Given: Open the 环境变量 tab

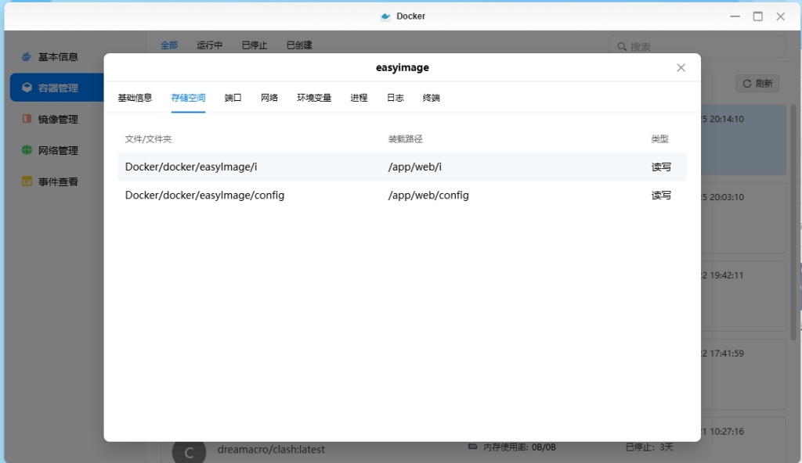Looking at the screenshot, I should click(x=314, y=98).
